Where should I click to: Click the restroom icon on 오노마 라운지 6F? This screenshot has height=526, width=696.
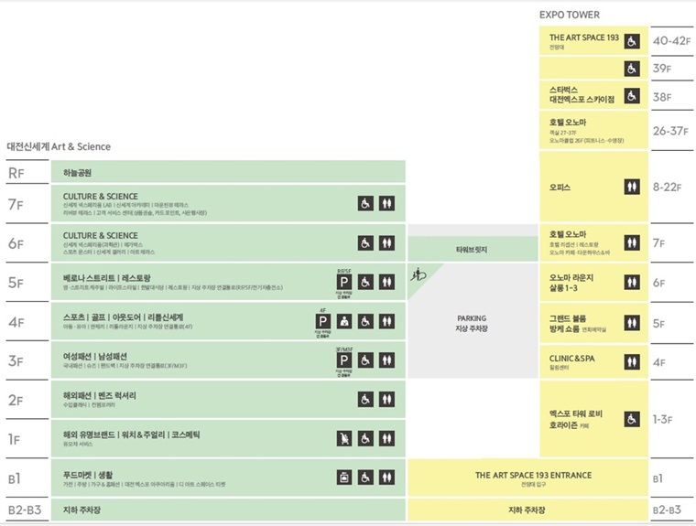pos(632,282)
